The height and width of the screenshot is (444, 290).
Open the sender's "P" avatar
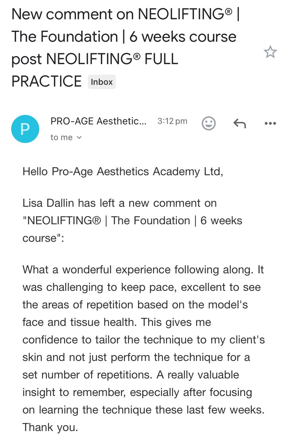click(x=25, y=129)
